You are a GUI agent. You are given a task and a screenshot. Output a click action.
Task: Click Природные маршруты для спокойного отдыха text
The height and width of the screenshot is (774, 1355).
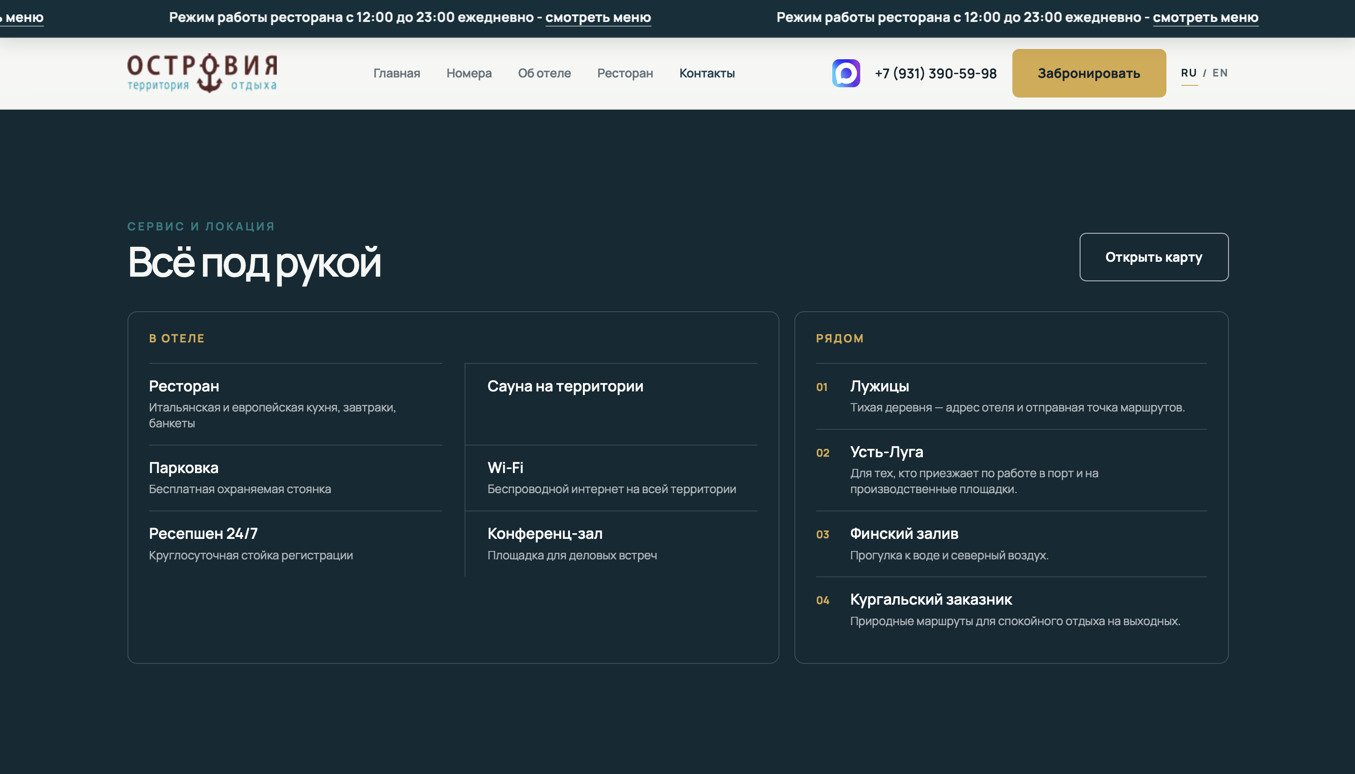pos(1015,621)
